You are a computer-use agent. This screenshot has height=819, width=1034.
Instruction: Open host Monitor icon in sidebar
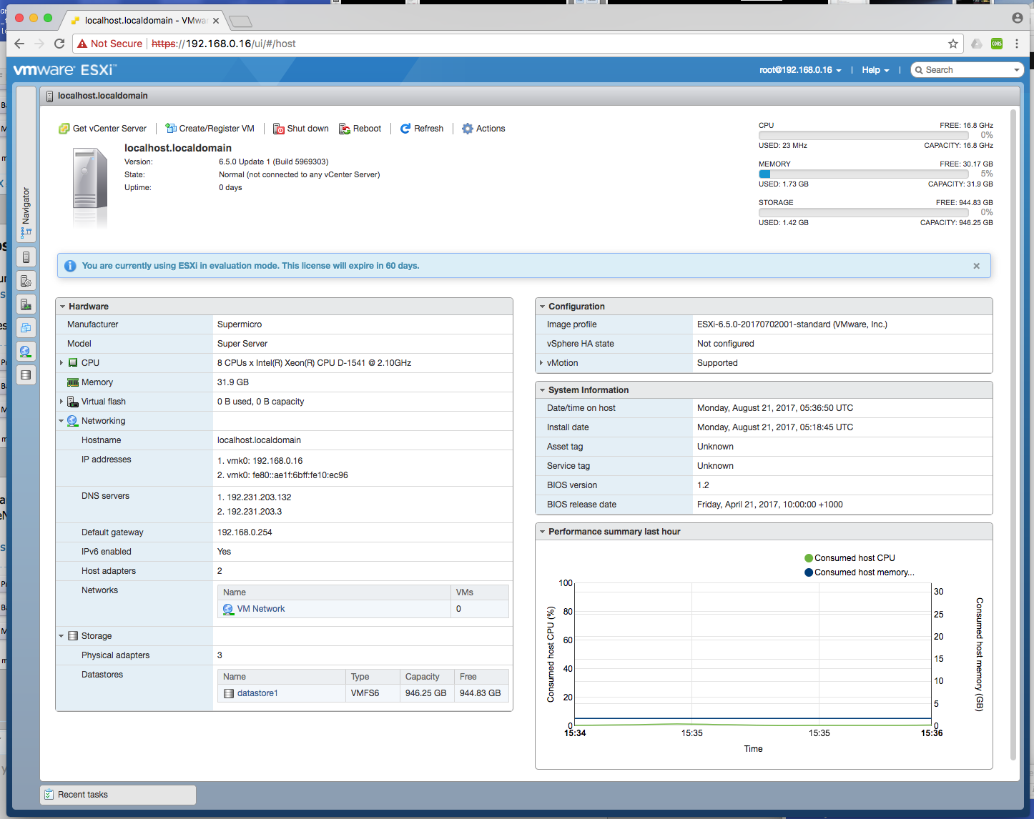pyautogui.click(x=26, y=304)
